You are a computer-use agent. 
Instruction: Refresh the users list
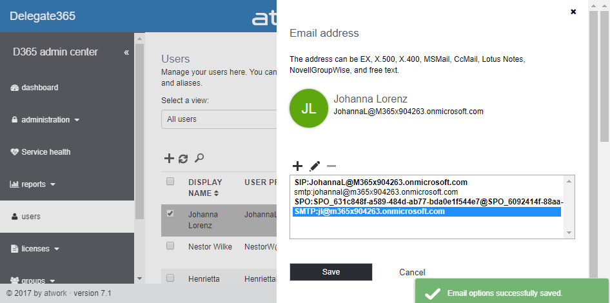[x=183, y=159]
